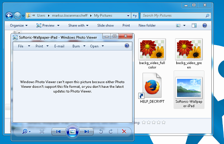Click the first rating star
224x144 pixels.
point(144,123)
